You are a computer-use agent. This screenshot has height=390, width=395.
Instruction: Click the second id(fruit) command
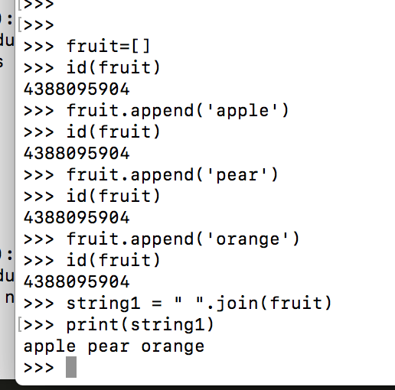click(x=113, y=132)
